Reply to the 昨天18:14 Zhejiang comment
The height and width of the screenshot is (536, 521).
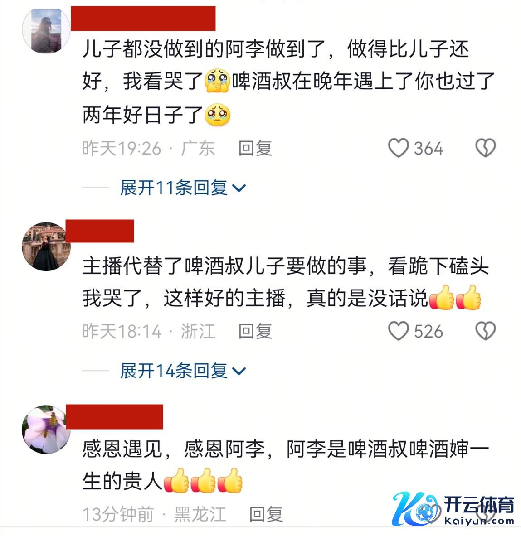coord(255,331)
